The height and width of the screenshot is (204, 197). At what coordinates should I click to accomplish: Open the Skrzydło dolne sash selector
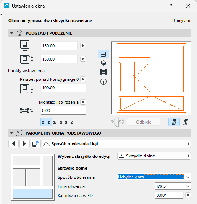coord(154,156)
